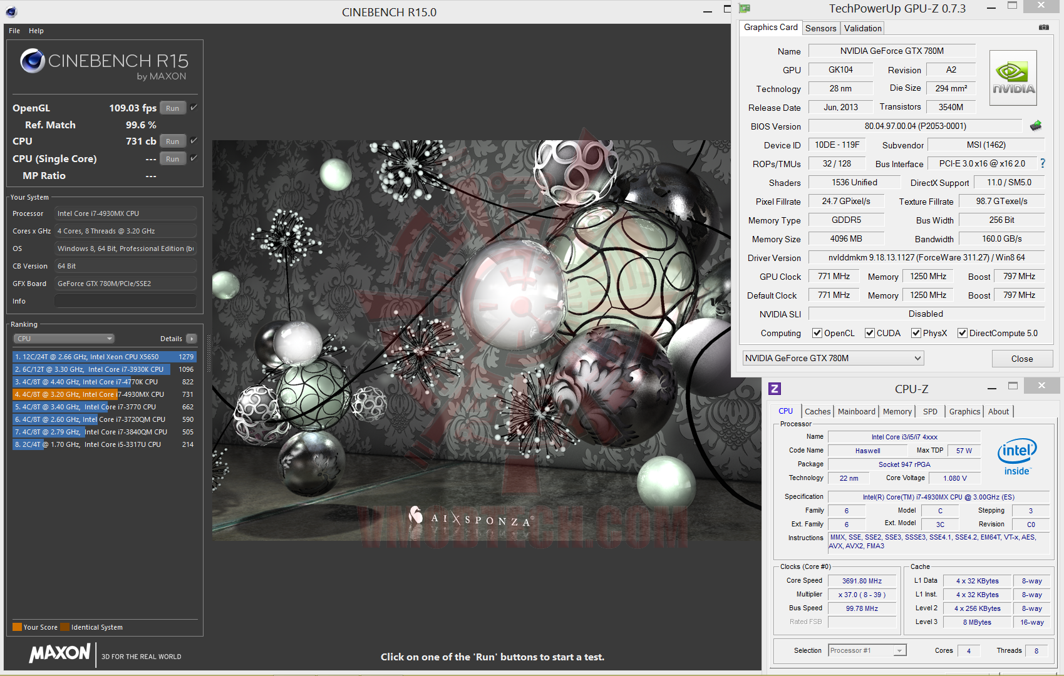Uncheck the OpenGL test checkmark
The image size is (1064, 676).
(x=194, y=108)
